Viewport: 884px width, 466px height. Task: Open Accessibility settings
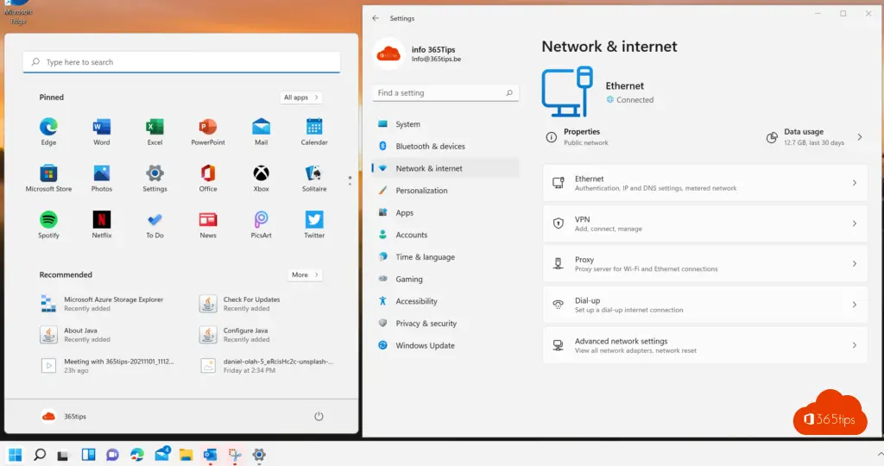click(x=445, y=301)
